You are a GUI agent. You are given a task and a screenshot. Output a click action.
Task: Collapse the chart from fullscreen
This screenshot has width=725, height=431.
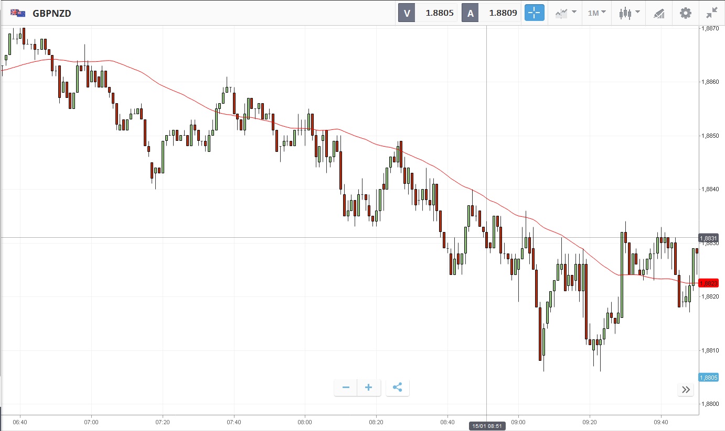pyautogui.click(x=711, y=13)
